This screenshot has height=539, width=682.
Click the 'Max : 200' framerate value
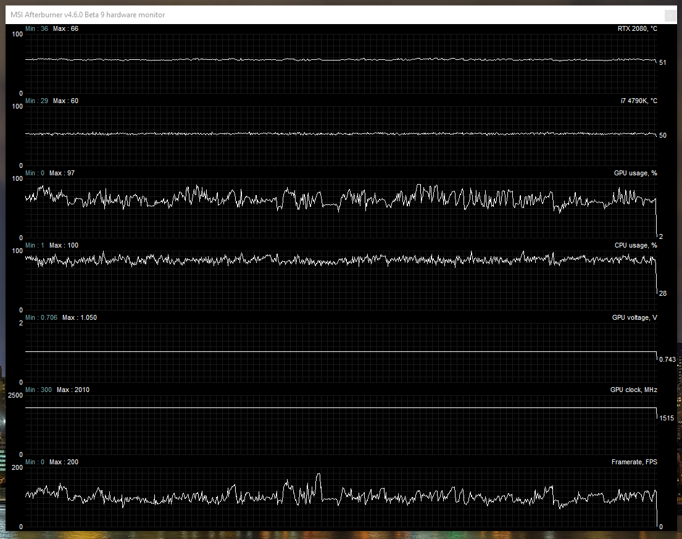tap(64, 462)
